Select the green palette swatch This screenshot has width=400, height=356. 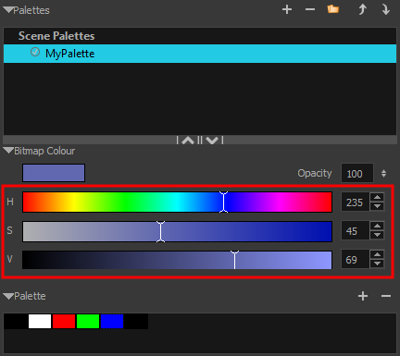coord(88,321)
